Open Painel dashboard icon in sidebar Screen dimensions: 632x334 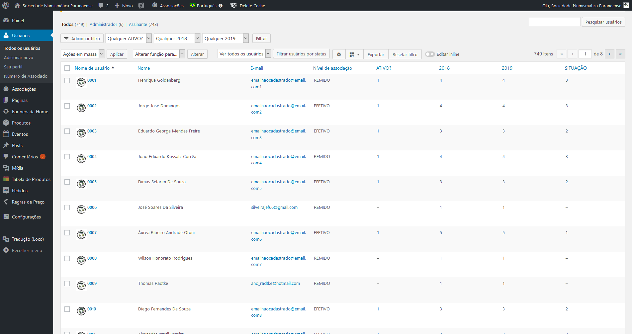click(x=6, y=20)
